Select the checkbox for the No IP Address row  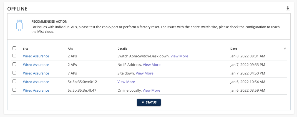point(14,64)
